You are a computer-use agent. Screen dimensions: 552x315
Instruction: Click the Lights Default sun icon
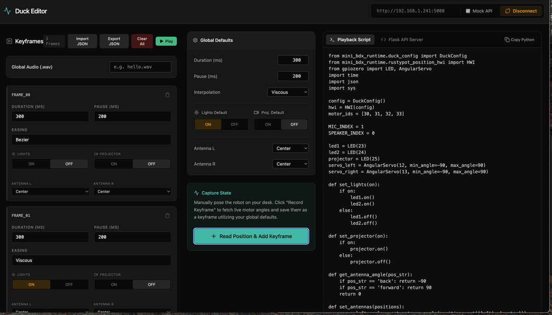click(197, 112)
